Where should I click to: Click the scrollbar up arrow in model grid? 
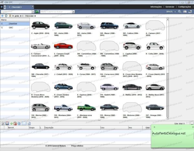[x=167, y=19]
